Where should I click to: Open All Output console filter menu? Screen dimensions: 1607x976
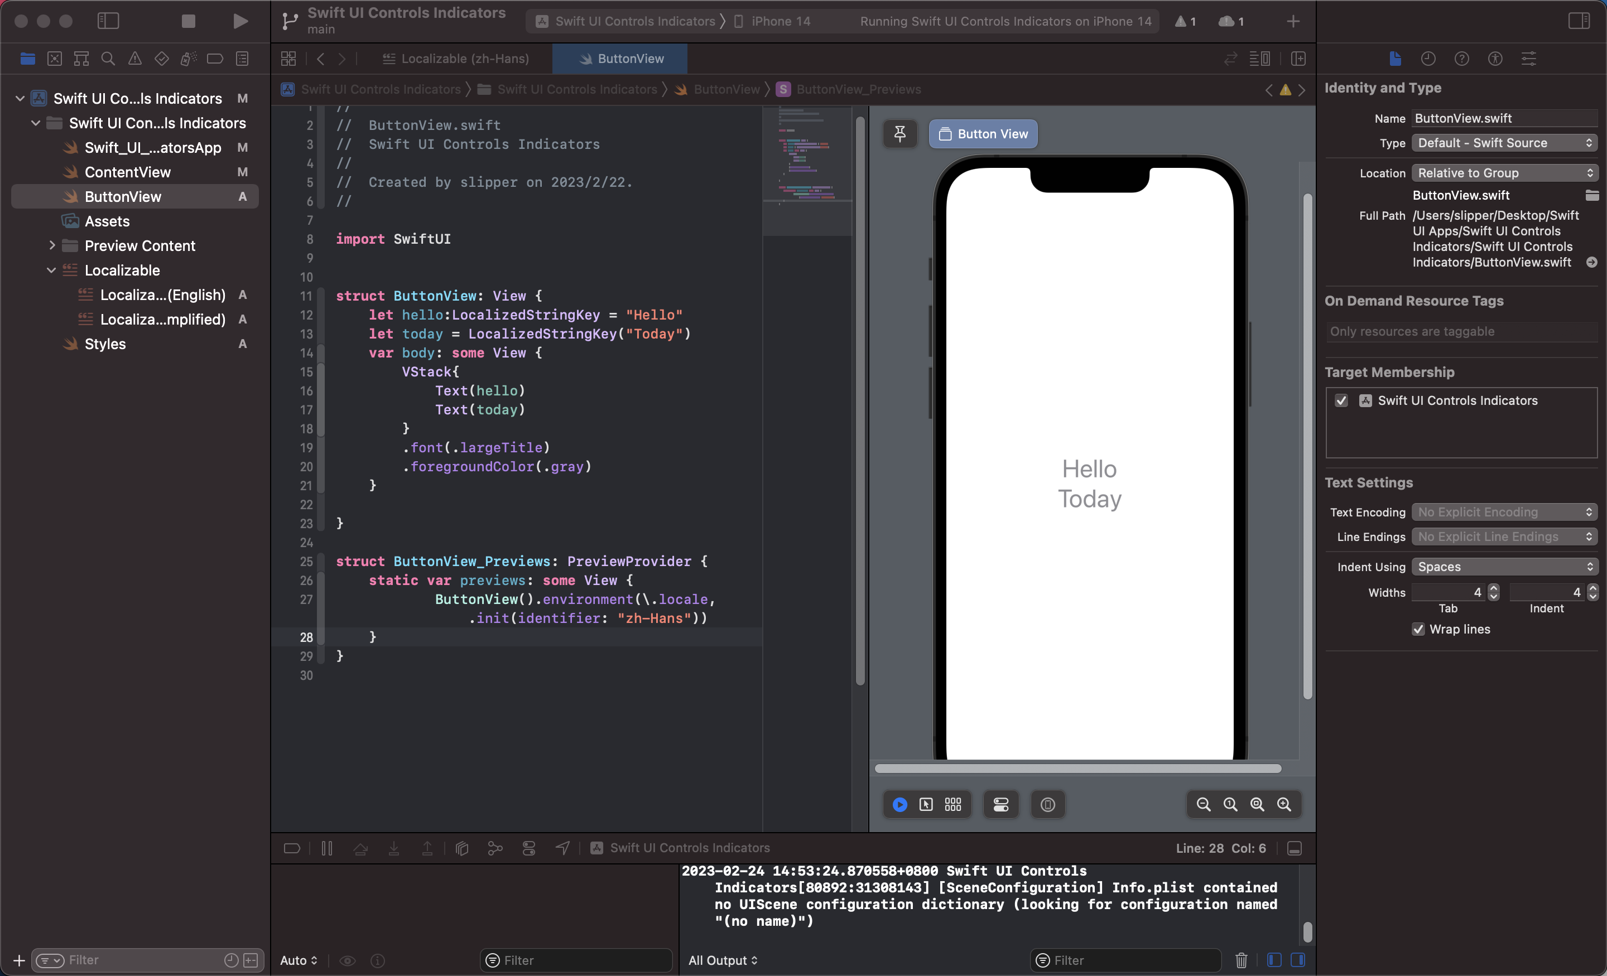pos(723,960)
